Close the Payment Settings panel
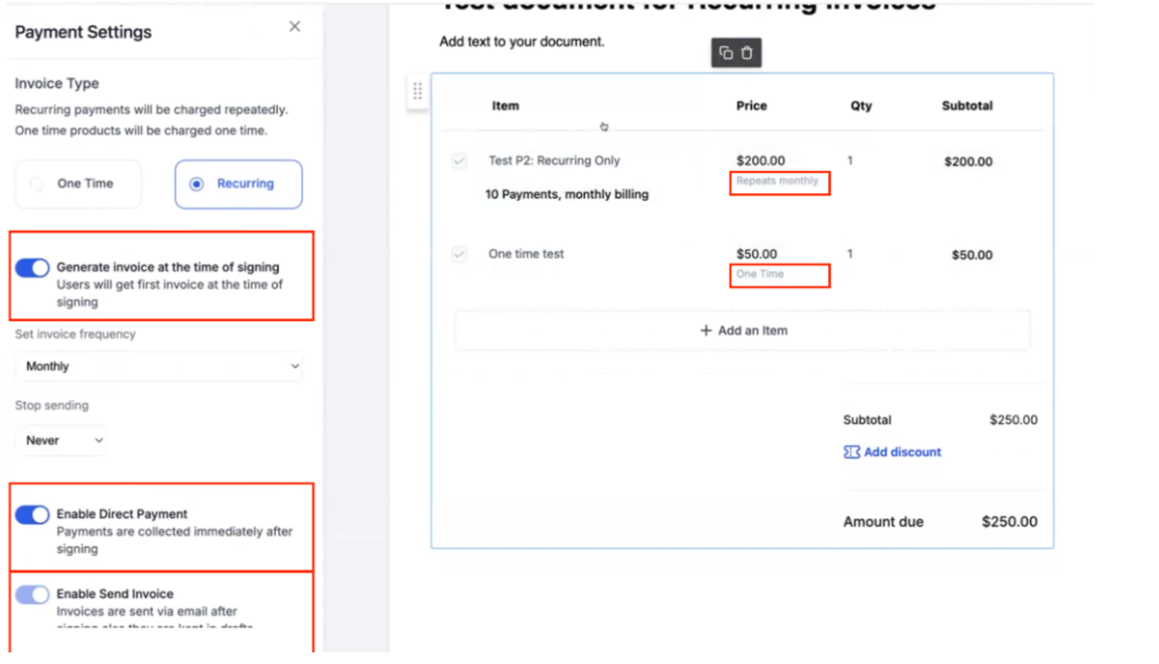1159x664 pixels. point(294,26)
